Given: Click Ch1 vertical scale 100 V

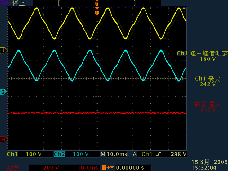Looking at the screenshot, I should 34,154.
